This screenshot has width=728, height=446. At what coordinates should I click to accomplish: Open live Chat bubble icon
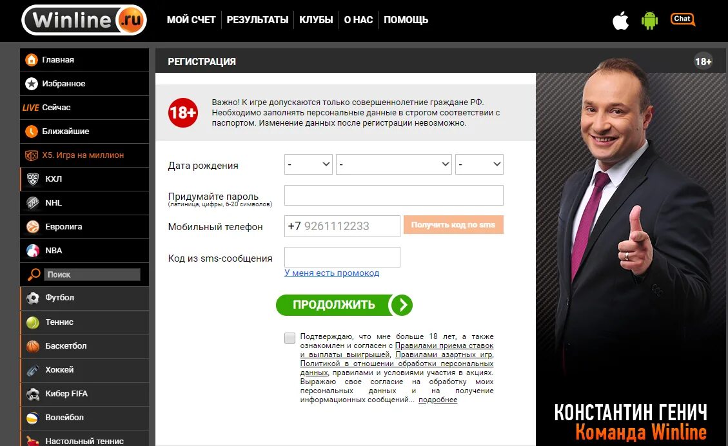(x=682, y=19)
